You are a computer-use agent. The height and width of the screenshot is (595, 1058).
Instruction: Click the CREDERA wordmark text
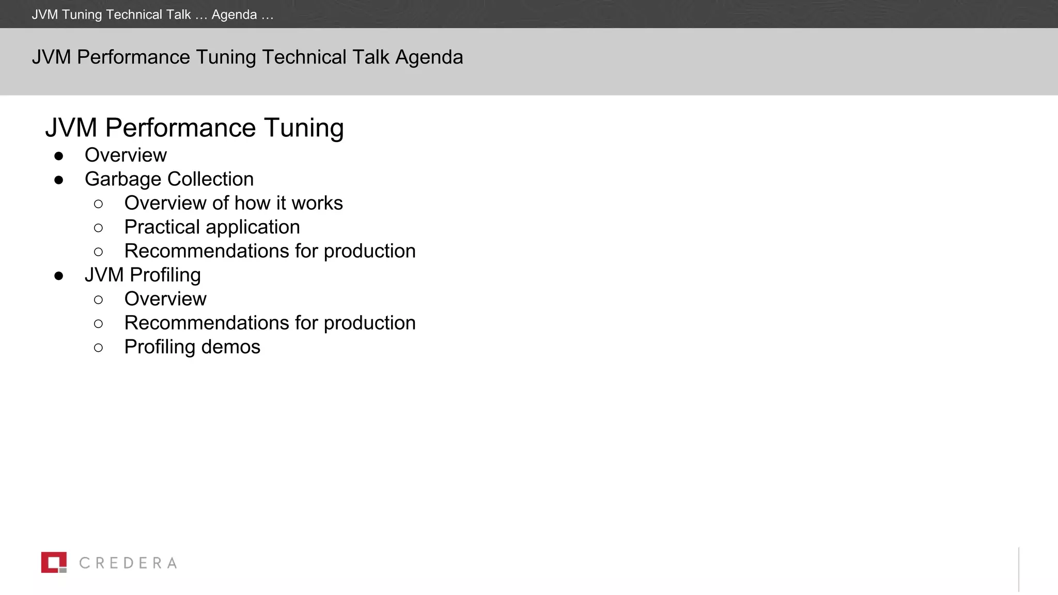coord(128,563)
